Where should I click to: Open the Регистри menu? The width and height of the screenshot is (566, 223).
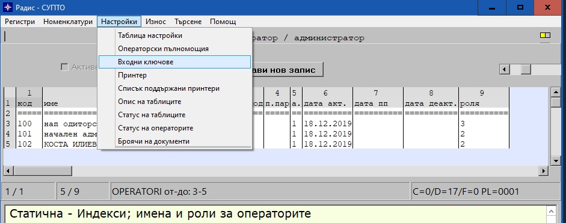(x=20, y=22)
